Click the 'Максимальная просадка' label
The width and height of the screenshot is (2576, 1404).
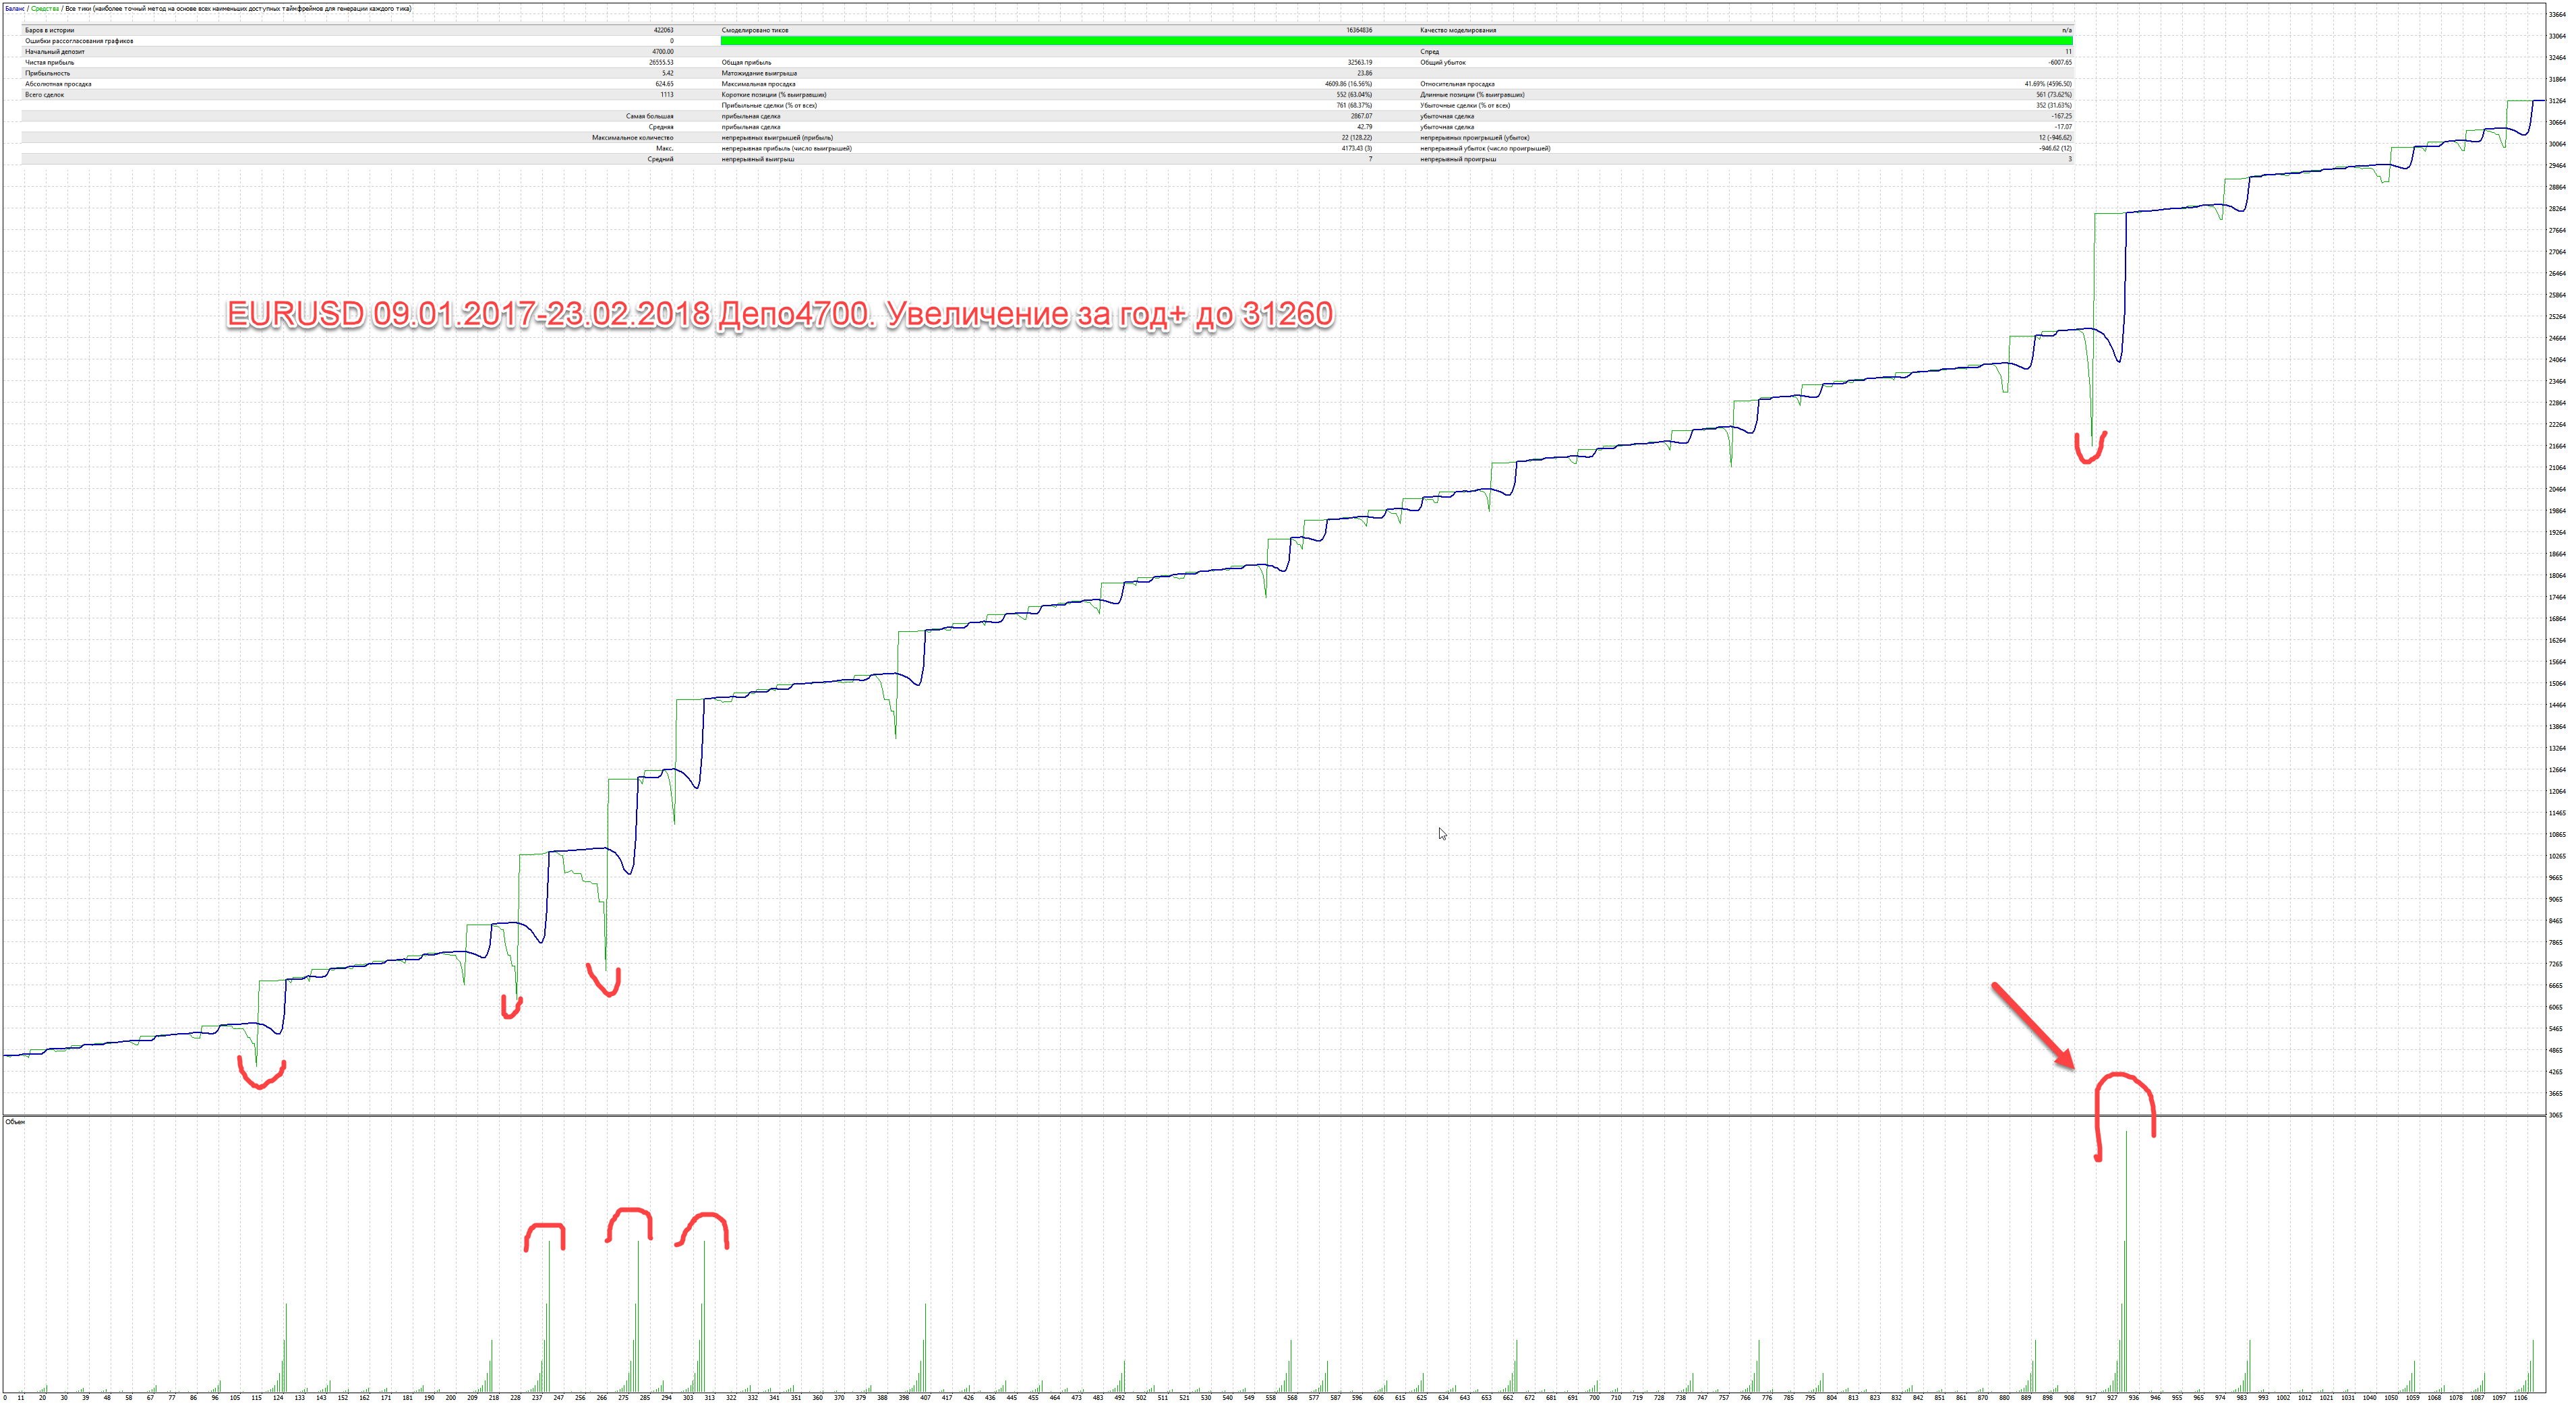(x=758, y=84)
